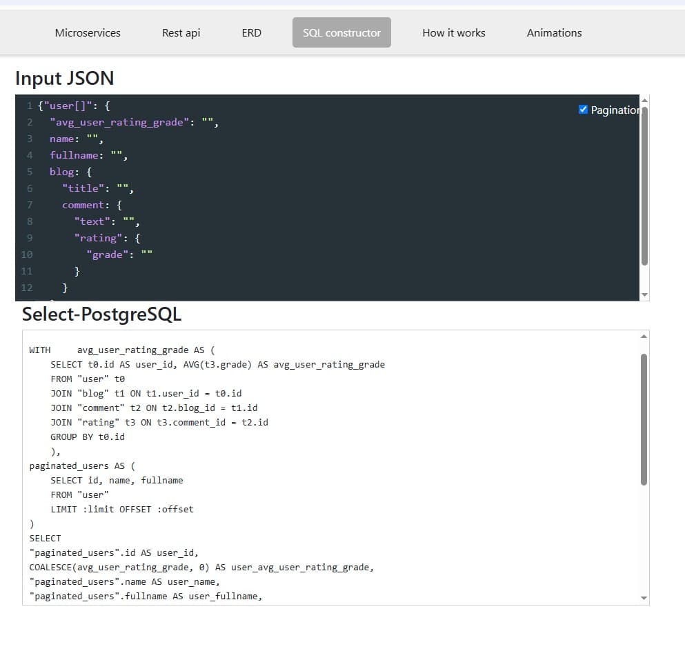Click the "rating": { line in editor

click(108, 239)
